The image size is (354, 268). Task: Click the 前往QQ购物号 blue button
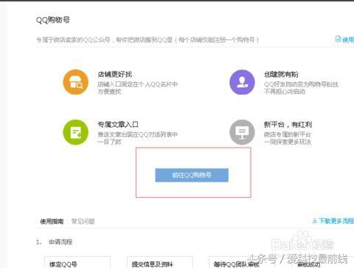[192, 175]
